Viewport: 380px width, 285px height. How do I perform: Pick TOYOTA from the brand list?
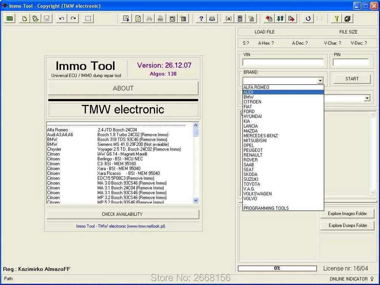[x=283, y=184]
